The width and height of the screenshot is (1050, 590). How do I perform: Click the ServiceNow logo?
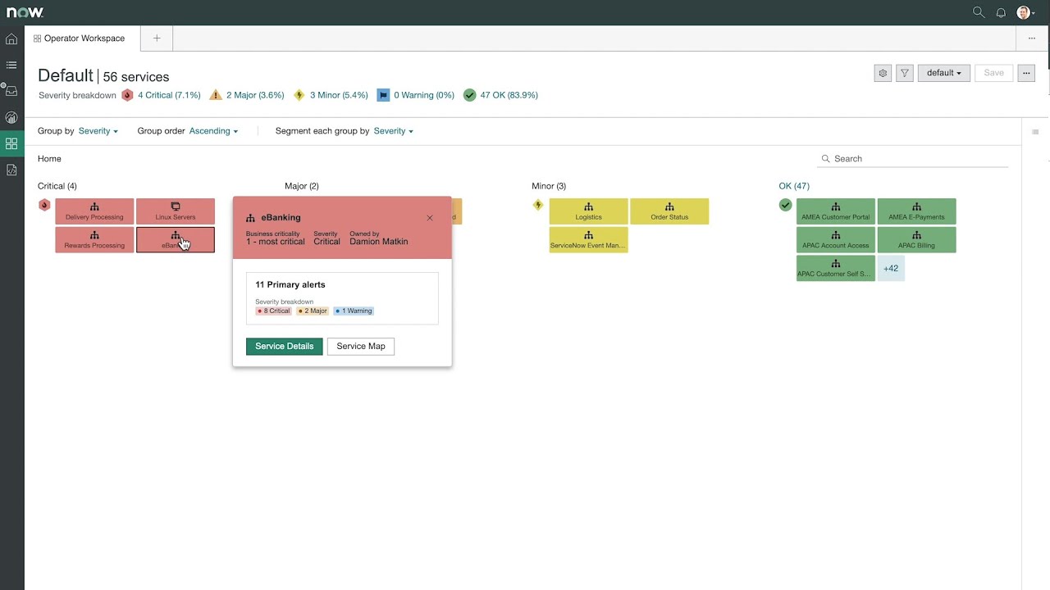25,12
